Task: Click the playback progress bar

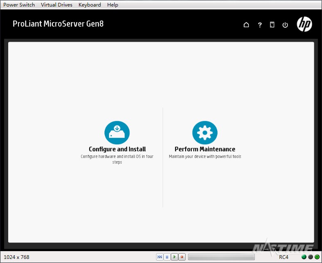Action: (x=221, y=257)
